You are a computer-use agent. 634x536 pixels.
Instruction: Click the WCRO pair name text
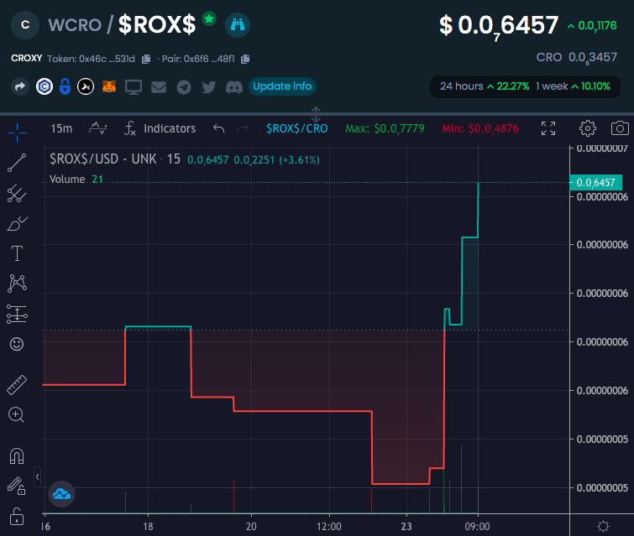click(75, 25)
